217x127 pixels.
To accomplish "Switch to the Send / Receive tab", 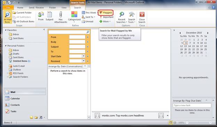I will (36, 8).
